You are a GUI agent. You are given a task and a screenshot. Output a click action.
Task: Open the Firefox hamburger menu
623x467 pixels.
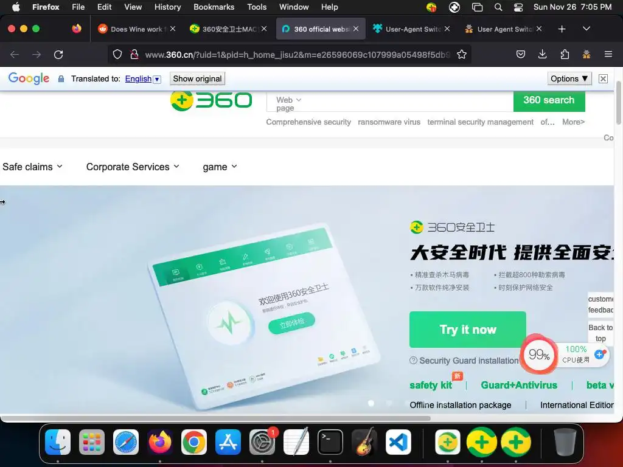point(608,54)
